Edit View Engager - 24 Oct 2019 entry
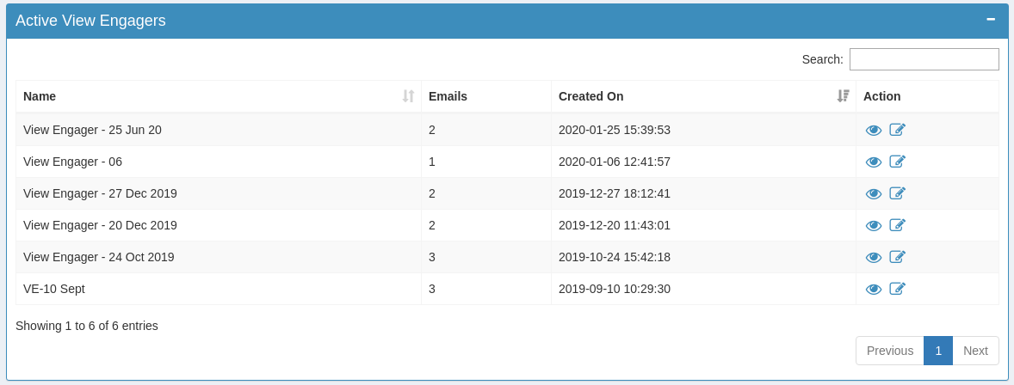This screenshot has width=1014, height=385. 897,257
